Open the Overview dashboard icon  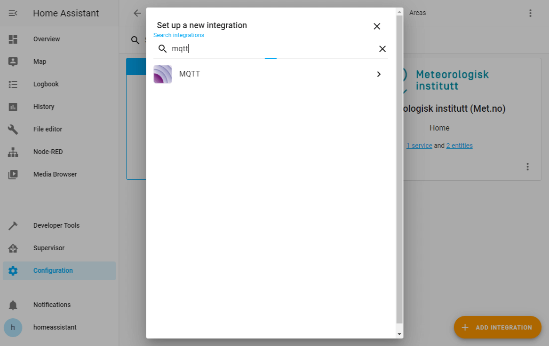click(13, 39)
